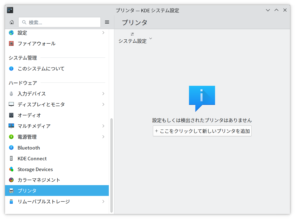Expand マルチメディア chevron
This screenshot has height=219, width=295.
[103, 126]
